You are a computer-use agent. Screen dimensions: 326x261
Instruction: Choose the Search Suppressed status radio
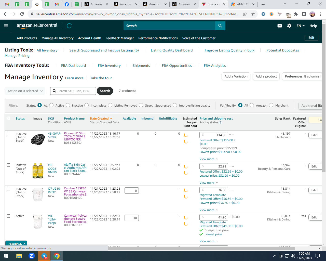pyautogui.click(x=141, y=105)
